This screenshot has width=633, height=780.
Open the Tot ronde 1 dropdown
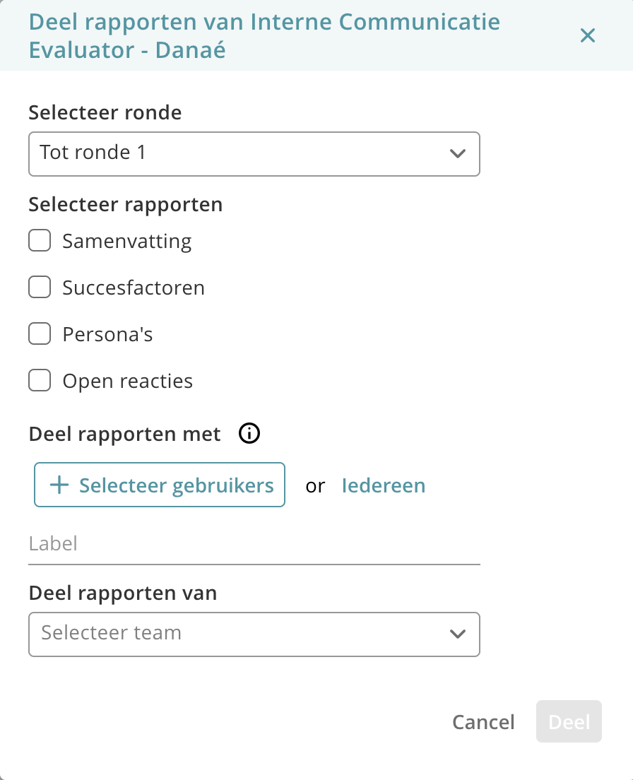tap(254, 154)
